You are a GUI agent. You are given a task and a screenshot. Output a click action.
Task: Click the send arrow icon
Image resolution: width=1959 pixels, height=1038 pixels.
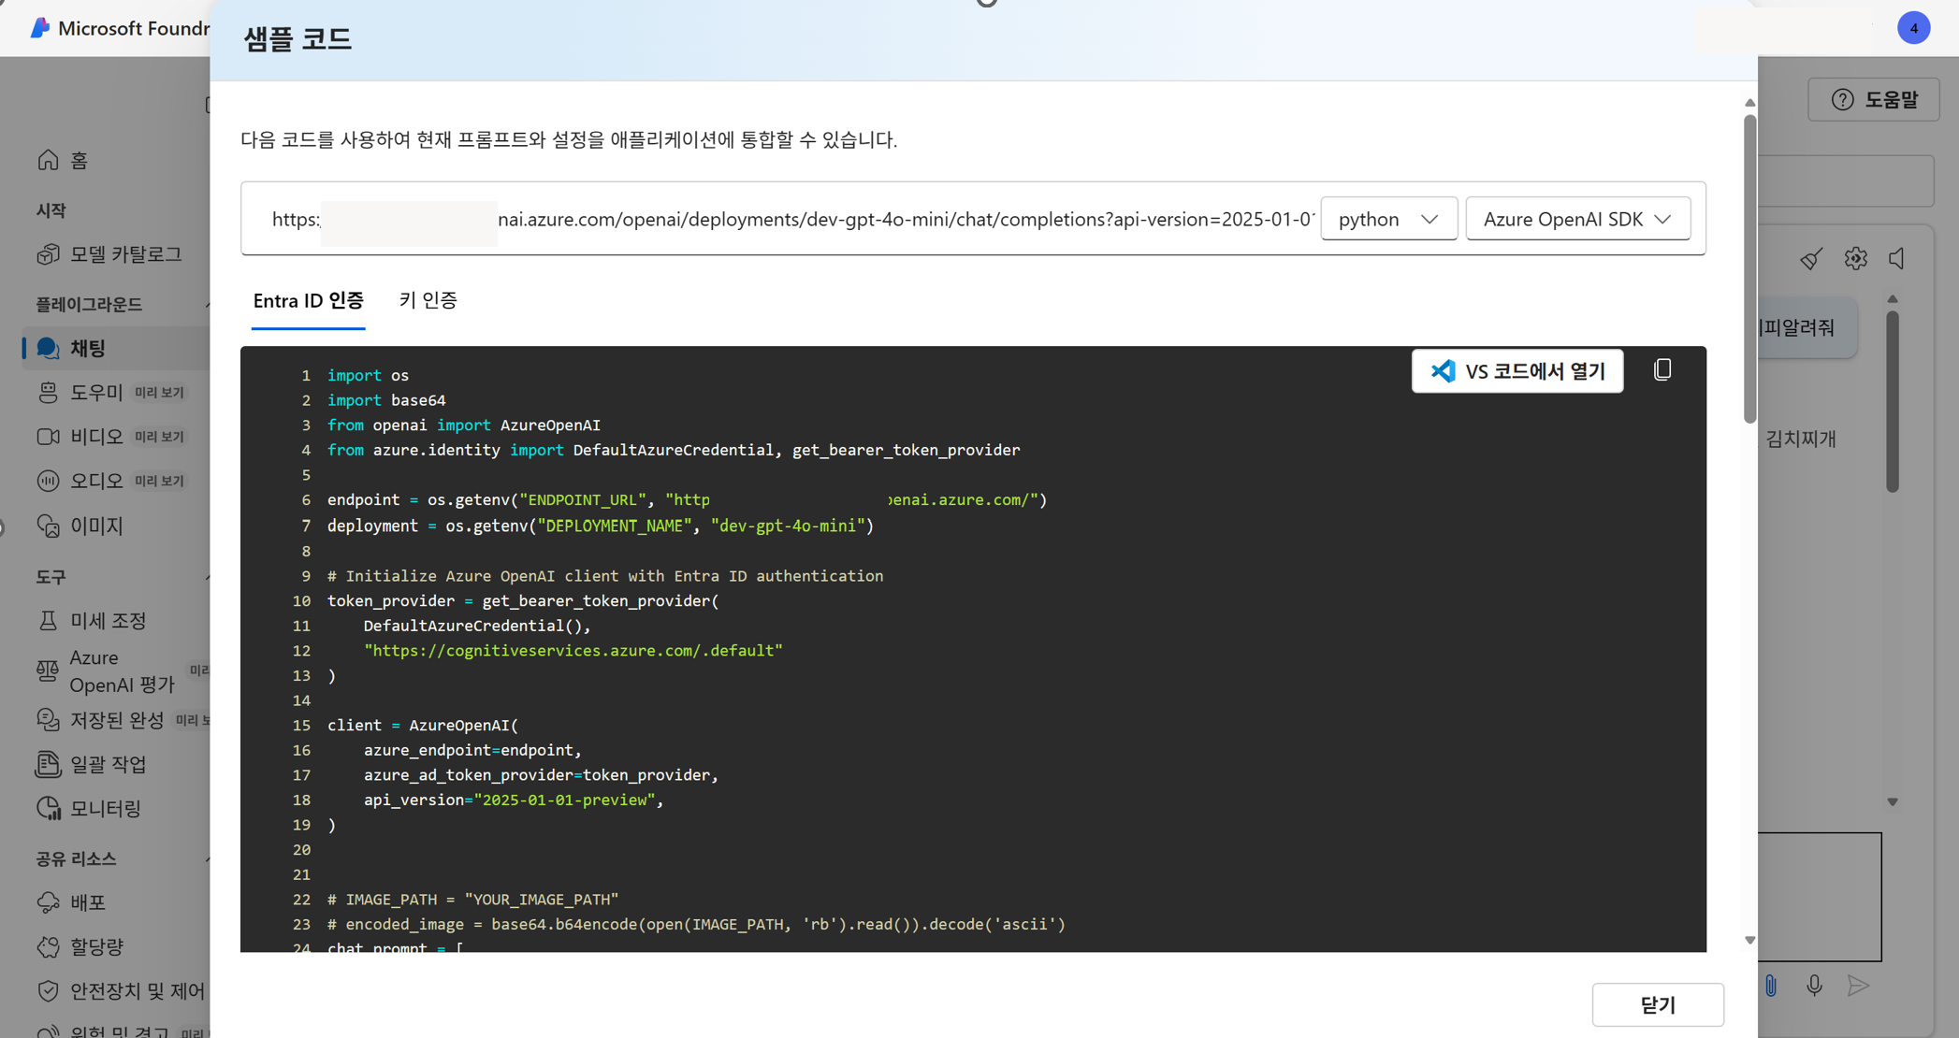coord(1858,986)
